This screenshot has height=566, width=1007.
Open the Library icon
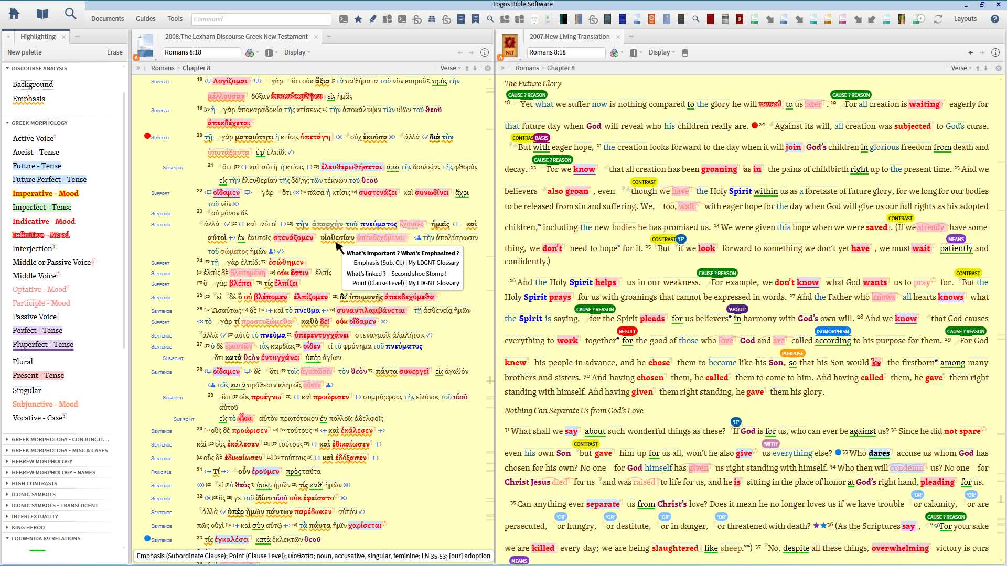click(x=42, y=14)
